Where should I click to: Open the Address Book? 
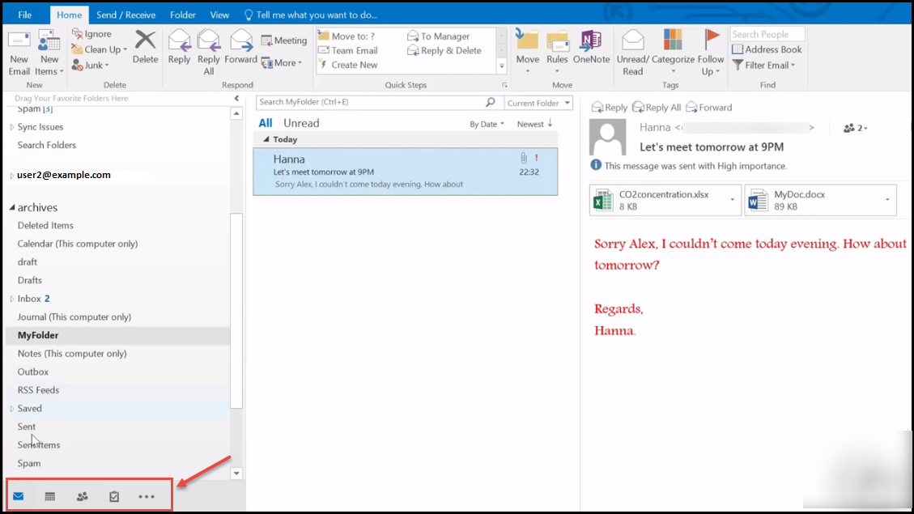(x=767, y=49)
